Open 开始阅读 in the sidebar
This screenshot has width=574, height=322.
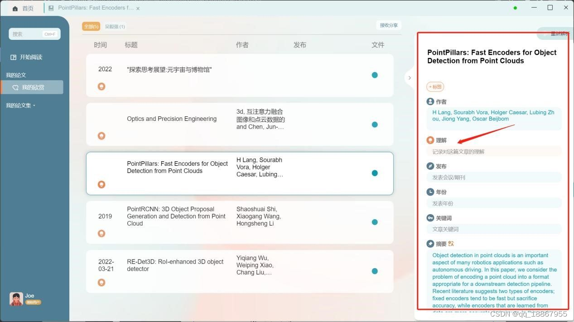[27, 57]
